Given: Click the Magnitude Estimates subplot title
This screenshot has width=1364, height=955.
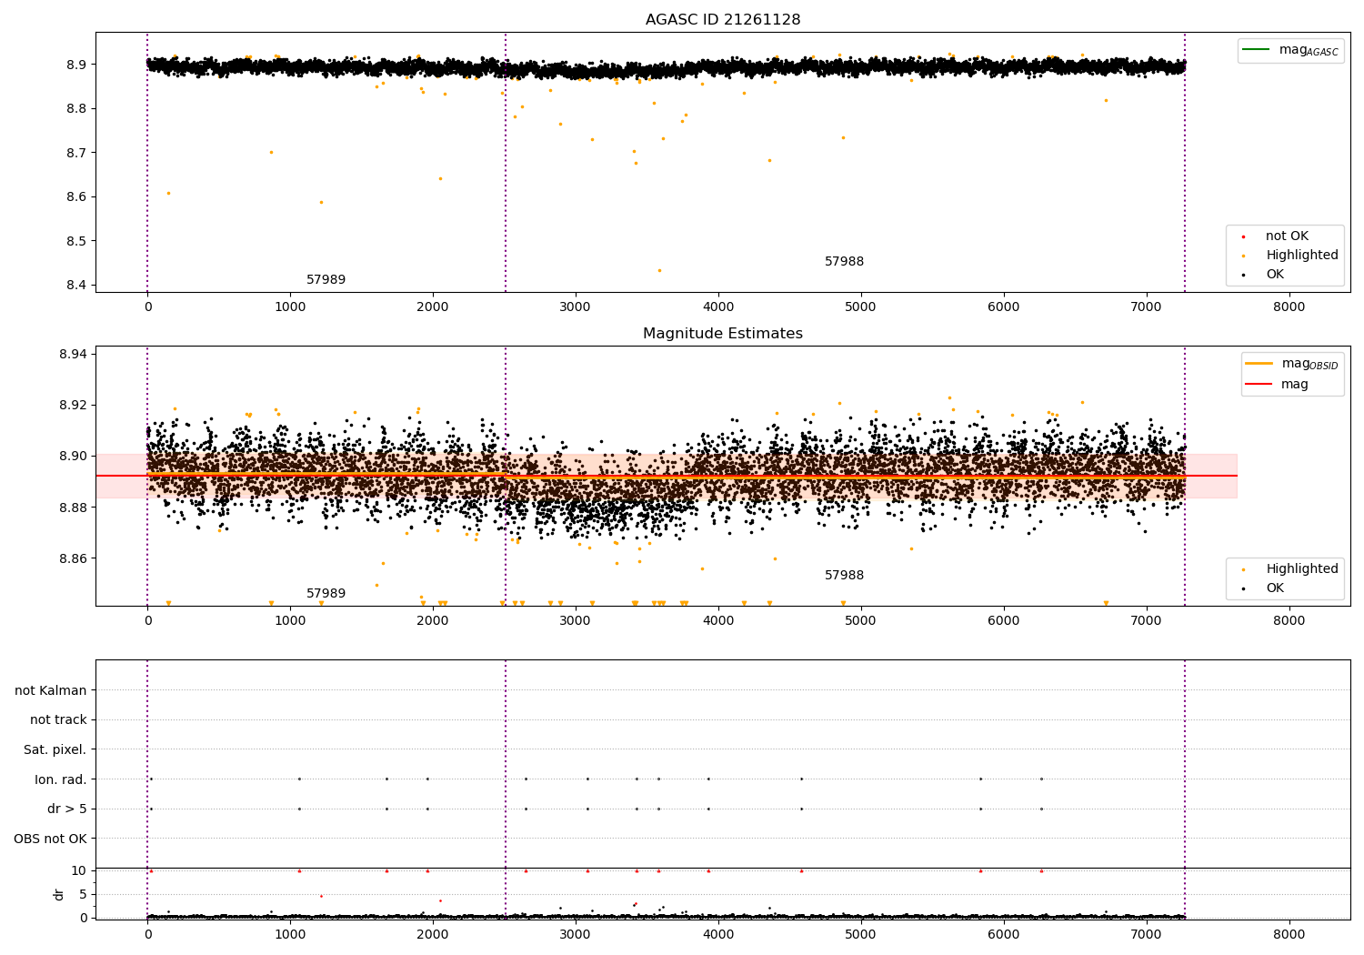Looking at the screenshot, I should click(723, 334).
